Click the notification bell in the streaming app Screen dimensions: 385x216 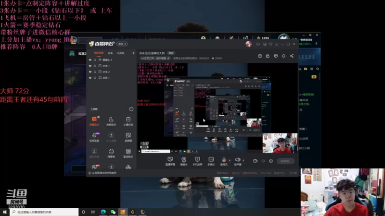tap(283, 56)
